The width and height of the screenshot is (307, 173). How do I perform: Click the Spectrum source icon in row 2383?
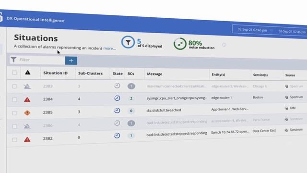(x=286, y=86)
